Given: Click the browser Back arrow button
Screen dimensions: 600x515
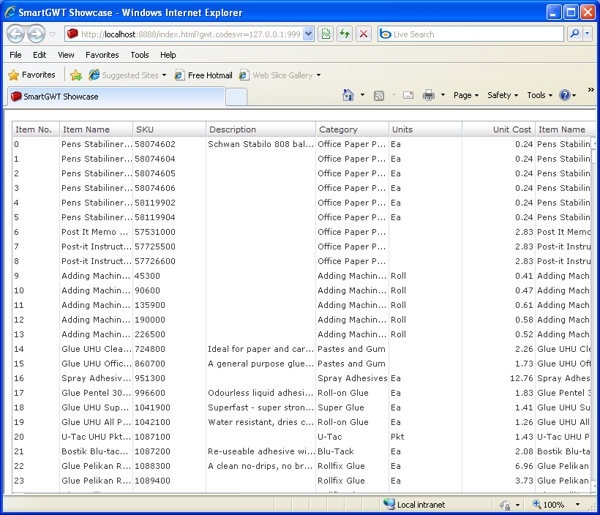Looking at the screenshot, I should pyautogui.click(x=16, y=34).
